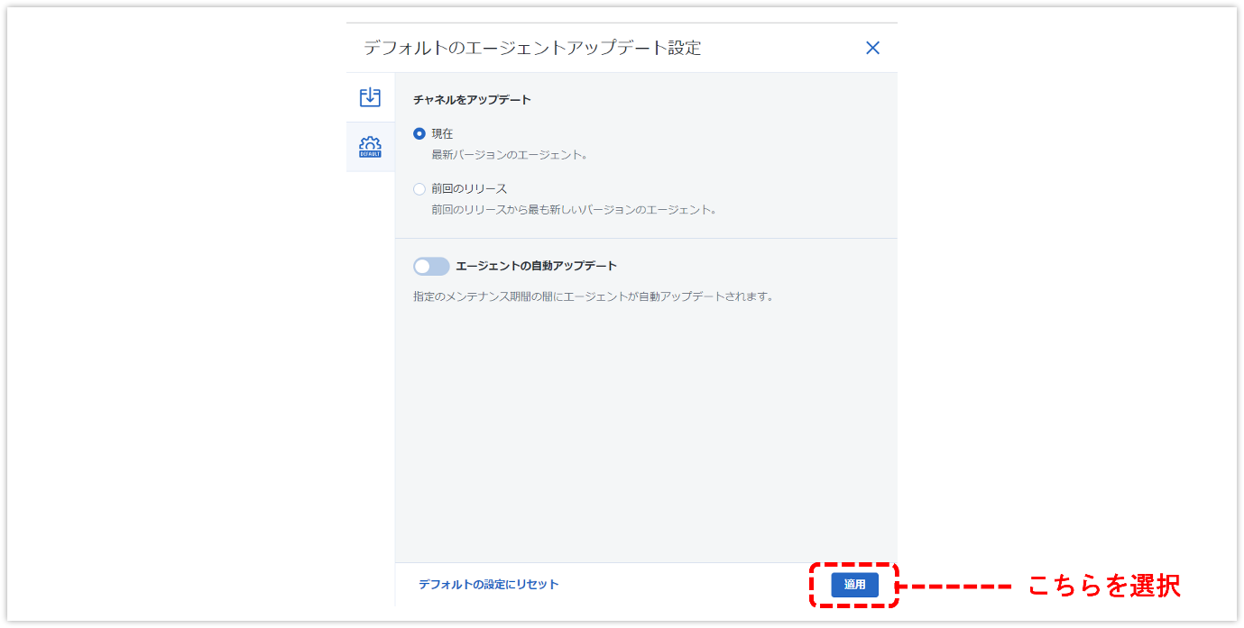The width and height of the screenshot is (1244, 628).
Task: Click the 前回のリリース option label text
Action: (x=469, y=189)
